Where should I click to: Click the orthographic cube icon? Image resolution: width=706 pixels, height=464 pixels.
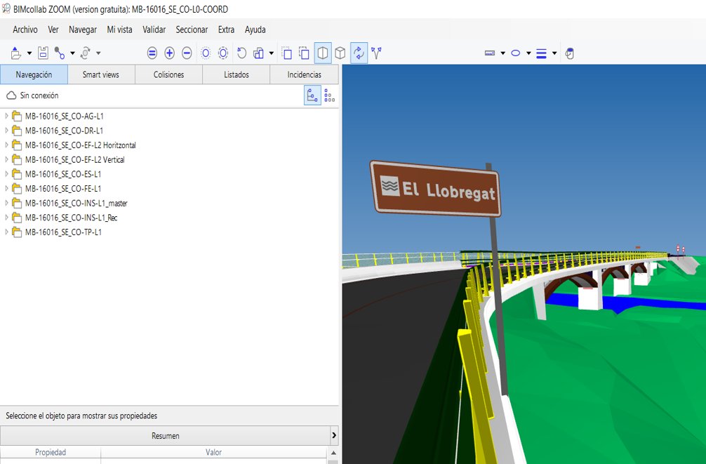pyautogui.click(x=340, y=53)
